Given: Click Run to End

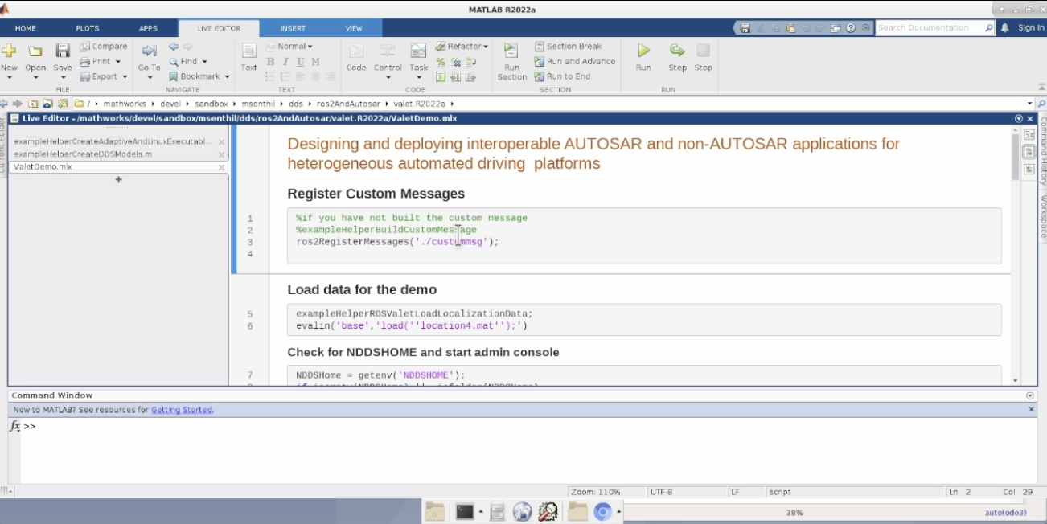Looking at the screenshot, I should [x=562, y=76].
